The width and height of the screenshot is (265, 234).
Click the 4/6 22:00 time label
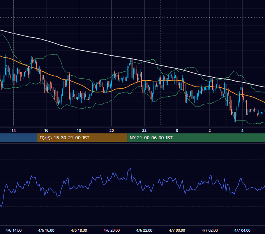[144, 230]
